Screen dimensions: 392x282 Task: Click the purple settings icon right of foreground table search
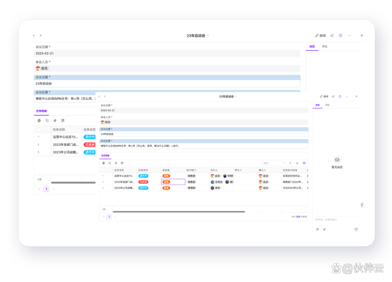tap(304, 163)
